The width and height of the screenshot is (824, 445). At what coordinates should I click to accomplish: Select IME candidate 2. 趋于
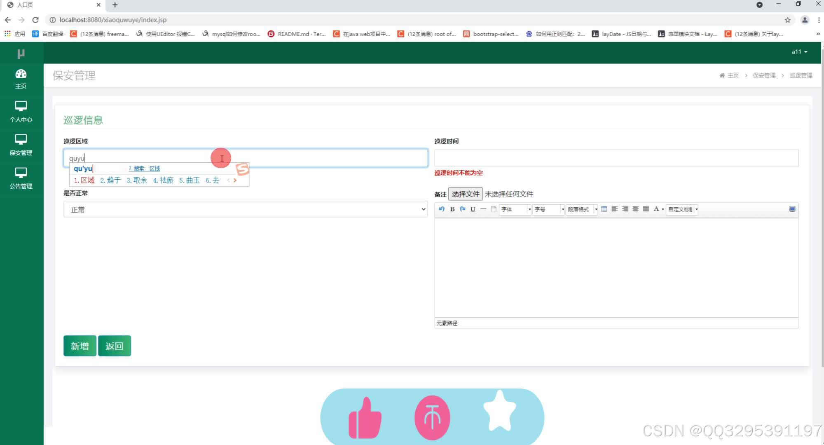click(110, 180)
